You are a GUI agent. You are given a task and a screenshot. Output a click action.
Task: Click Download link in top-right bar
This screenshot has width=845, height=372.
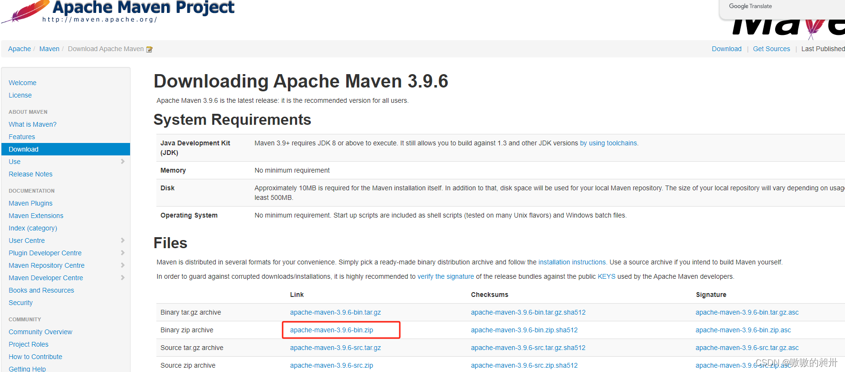726,49
